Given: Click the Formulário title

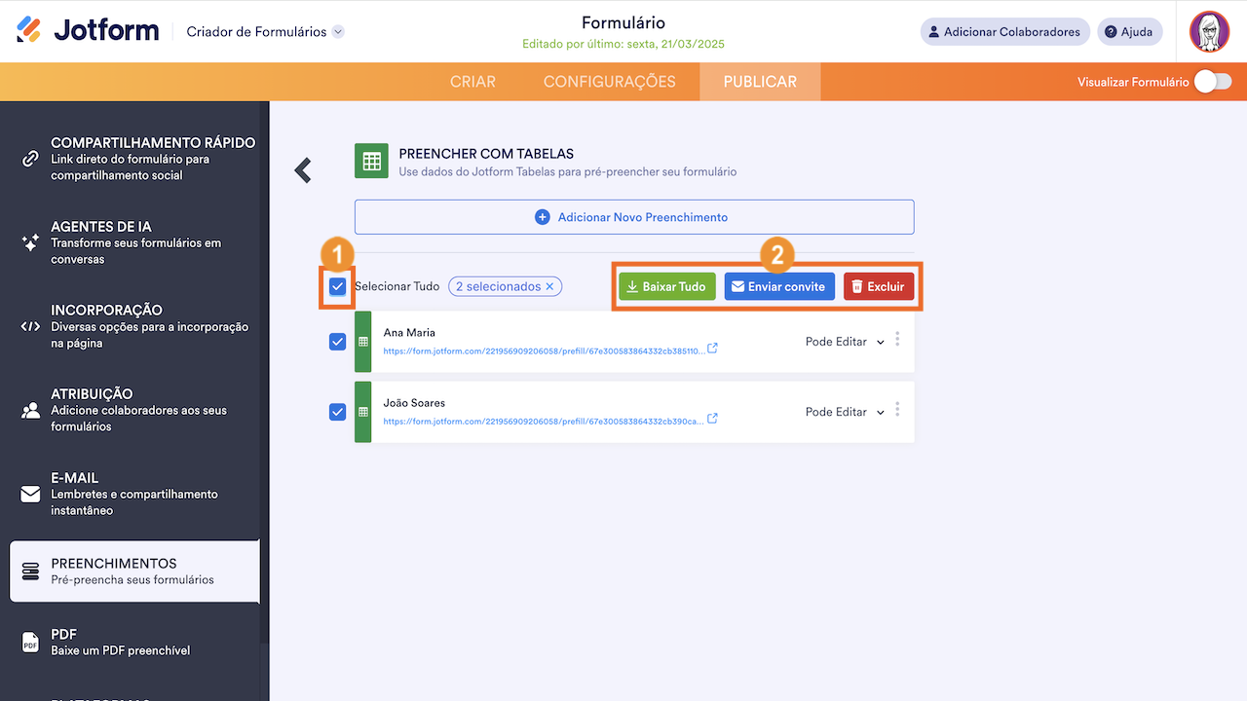Looking at the screenshot, I should [x=623, y=23].
